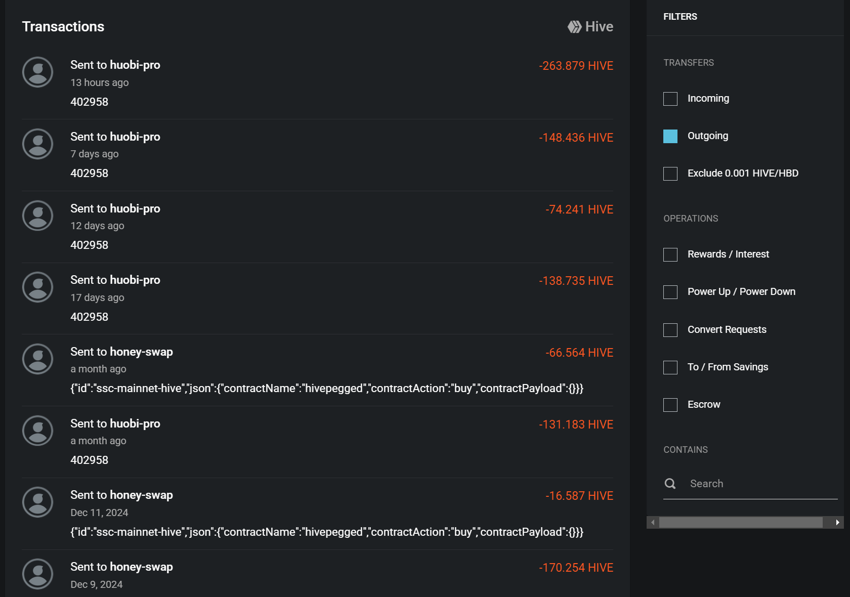
Task: Click the Hive logo icon
Action: (x=574, y=27)
